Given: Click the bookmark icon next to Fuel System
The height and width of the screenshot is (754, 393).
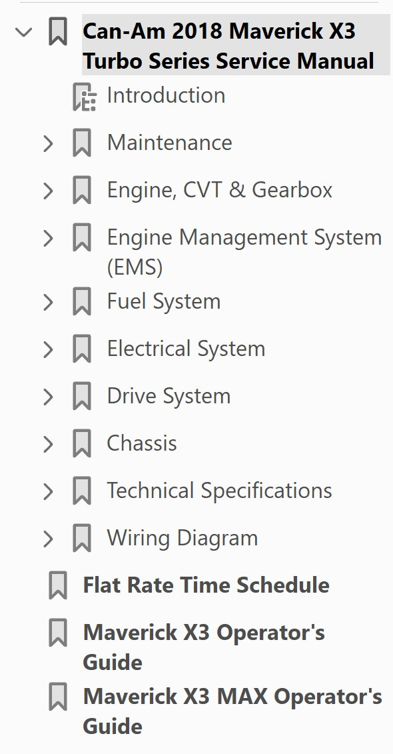Looking at the screenshot, I should click(82, 301).
